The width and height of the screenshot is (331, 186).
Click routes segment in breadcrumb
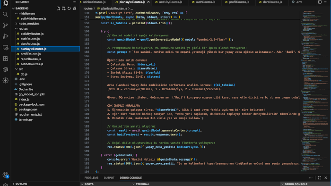click(88, 8)
